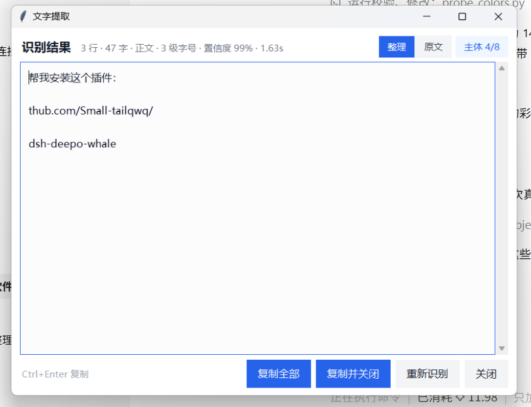Click the 重新识别 button
The image size is (531, 407).
pos(427,374)
